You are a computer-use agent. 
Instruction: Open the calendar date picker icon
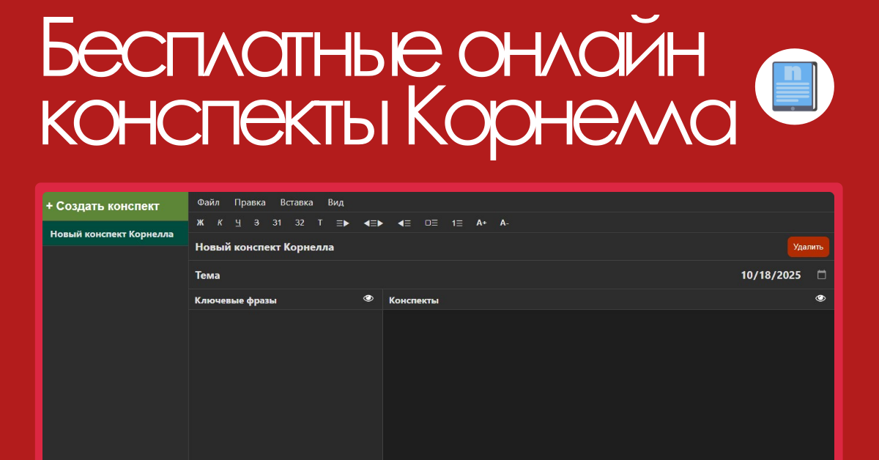[x=822, y=275]
